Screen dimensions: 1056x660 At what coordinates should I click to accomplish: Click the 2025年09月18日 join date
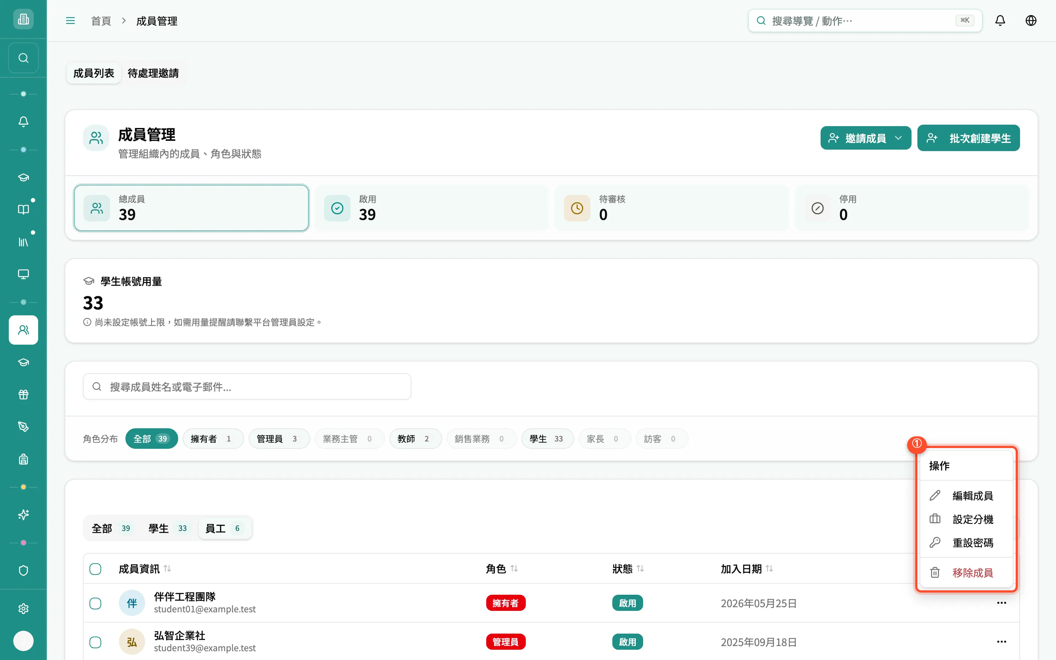(x=758, y=642)
